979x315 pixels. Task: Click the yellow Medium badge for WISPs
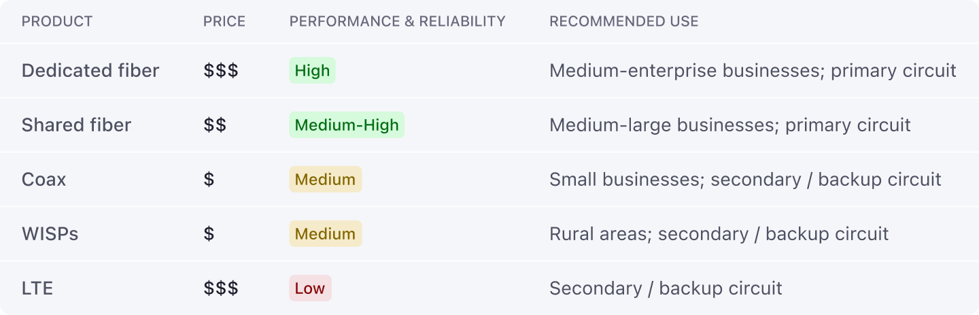326,234
